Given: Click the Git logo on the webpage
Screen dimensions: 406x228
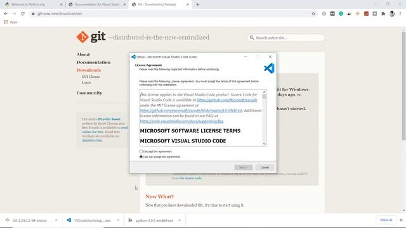Looking at the screenshot, I should point(91,37).
